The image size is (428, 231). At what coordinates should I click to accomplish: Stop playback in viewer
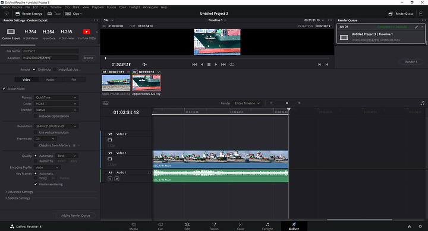(x=209, y=64)
